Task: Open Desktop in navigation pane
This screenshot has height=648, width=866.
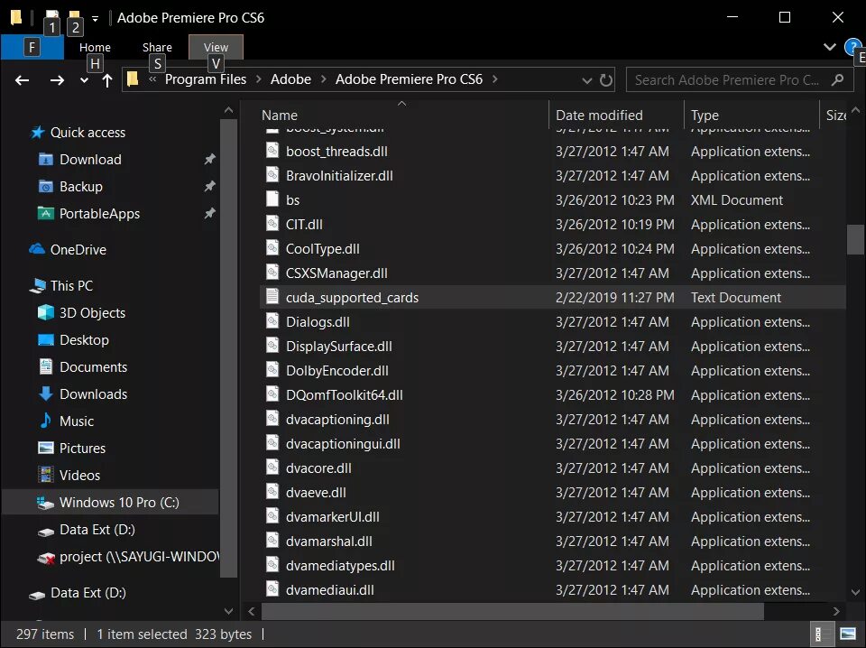Action: coord(84,339)
